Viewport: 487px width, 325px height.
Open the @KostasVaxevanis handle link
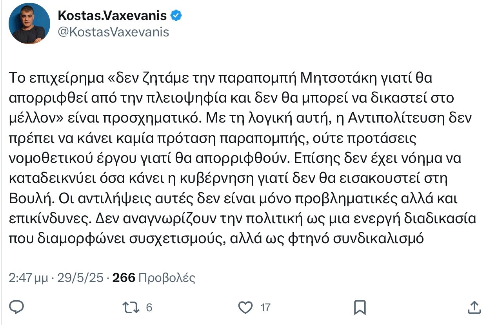click(x=113, y=32)
